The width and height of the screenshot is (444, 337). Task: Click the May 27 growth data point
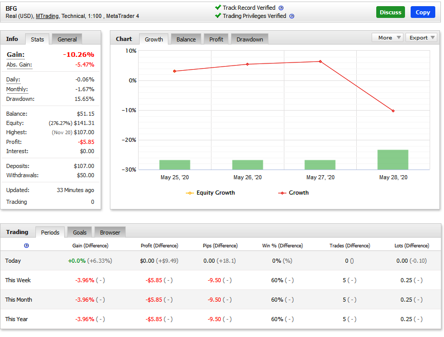pos(320,61)
